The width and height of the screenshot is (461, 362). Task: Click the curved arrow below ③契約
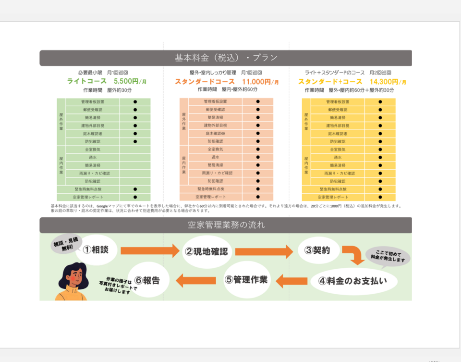click(x=356, y=255)
